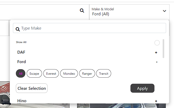Click the Clear Selection button
The width and height of the screenshot is (174, 108).
point(32,88)
